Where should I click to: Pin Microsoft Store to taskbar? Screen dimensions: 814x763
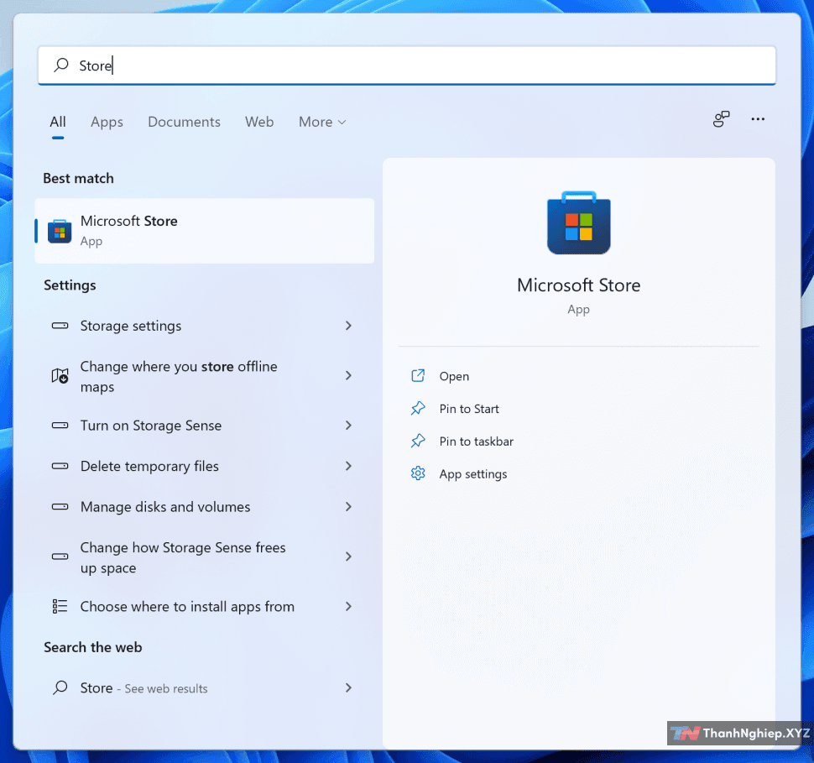pyautogui.click(x=476, y=442)
